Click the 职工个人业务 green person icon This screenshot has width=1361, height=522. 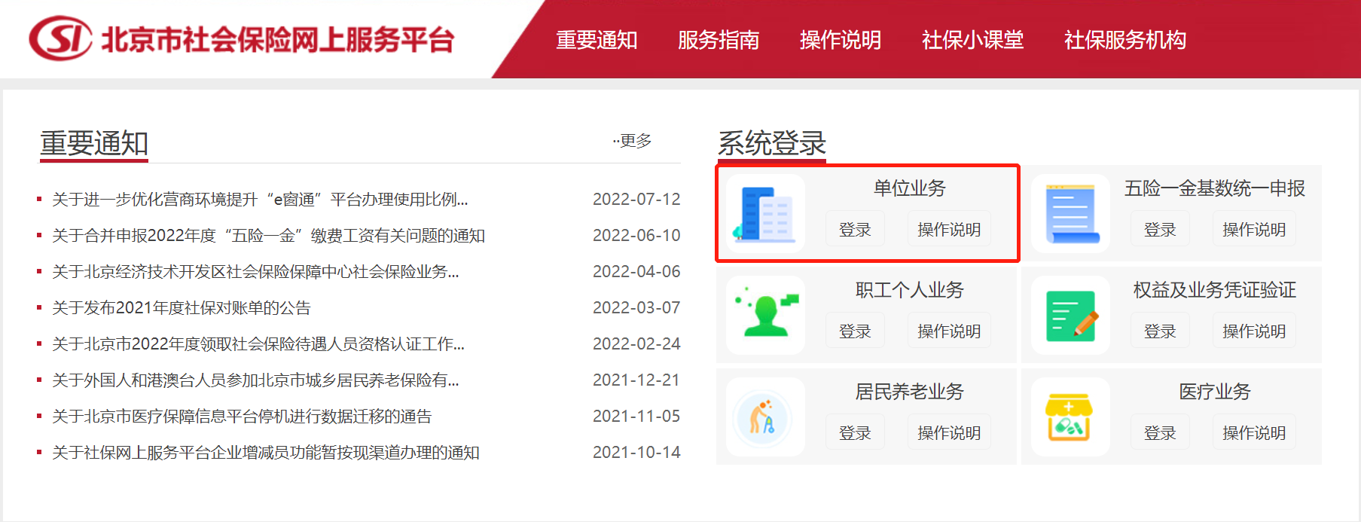(765, 315)
